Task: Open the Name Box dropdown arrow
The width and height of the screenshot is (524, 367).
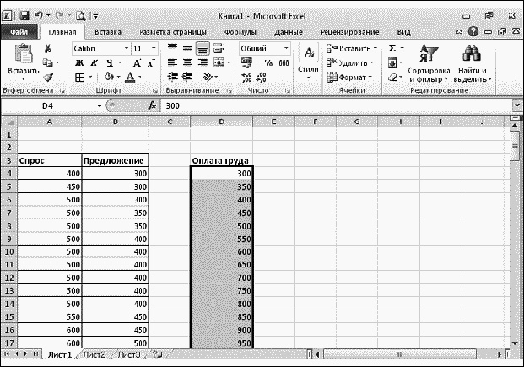Action: [100, 105]
